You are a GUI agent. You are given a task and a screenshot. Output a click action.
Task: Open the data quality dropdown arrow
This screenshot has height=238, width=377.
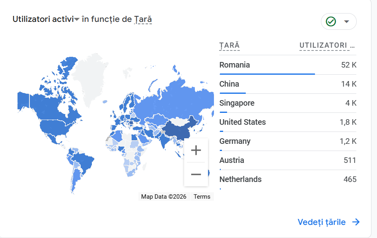click(346, 21)
